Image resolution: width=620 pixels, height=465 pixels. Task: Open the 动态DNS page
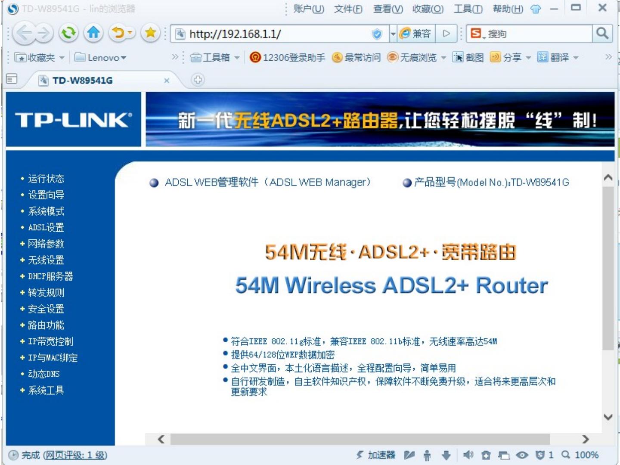tap(44, 374)
